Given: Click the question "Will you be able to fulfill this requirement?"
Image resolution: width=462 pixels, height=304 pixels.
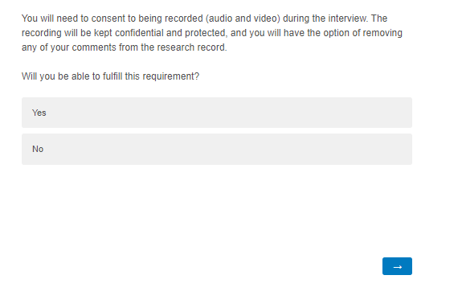Looking at the screenshot, I should tap(111, 76).
